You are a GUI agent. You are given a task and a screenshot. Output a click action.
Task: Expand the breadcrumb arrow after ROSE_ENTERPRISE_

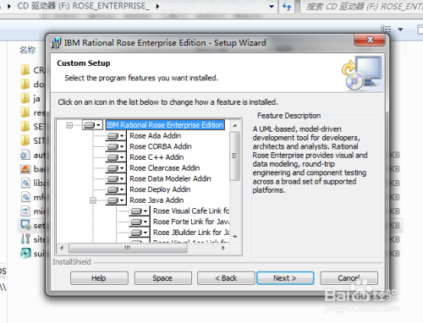(x=157, y=6)
